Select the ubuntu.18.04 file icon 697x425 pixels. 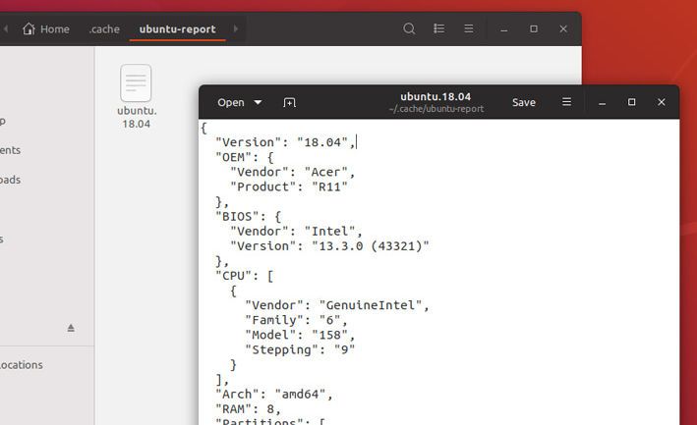(136, 83)
